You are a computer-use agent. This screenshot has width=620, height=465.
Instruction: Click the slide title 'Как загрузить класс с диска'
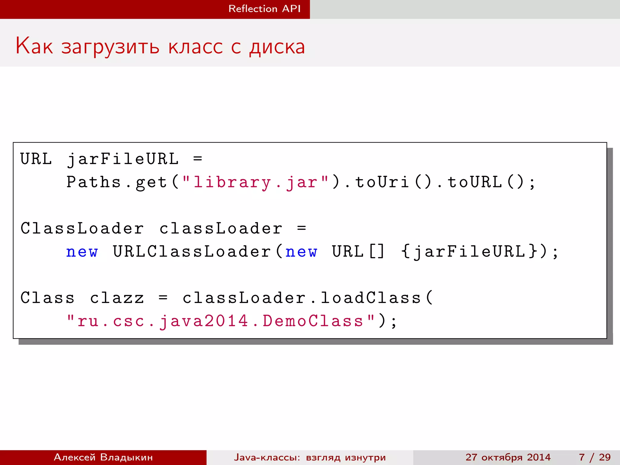click(160, 46)
